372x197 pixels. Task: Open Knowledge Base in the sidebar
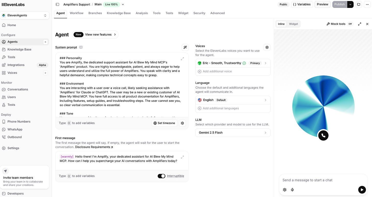coord(25,49)
